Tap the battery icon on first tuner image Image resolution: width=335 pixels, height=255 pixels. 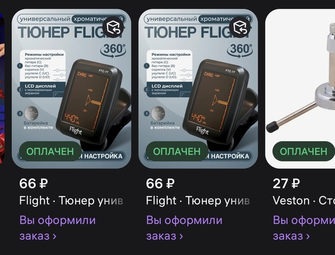[x=31, y=113]
